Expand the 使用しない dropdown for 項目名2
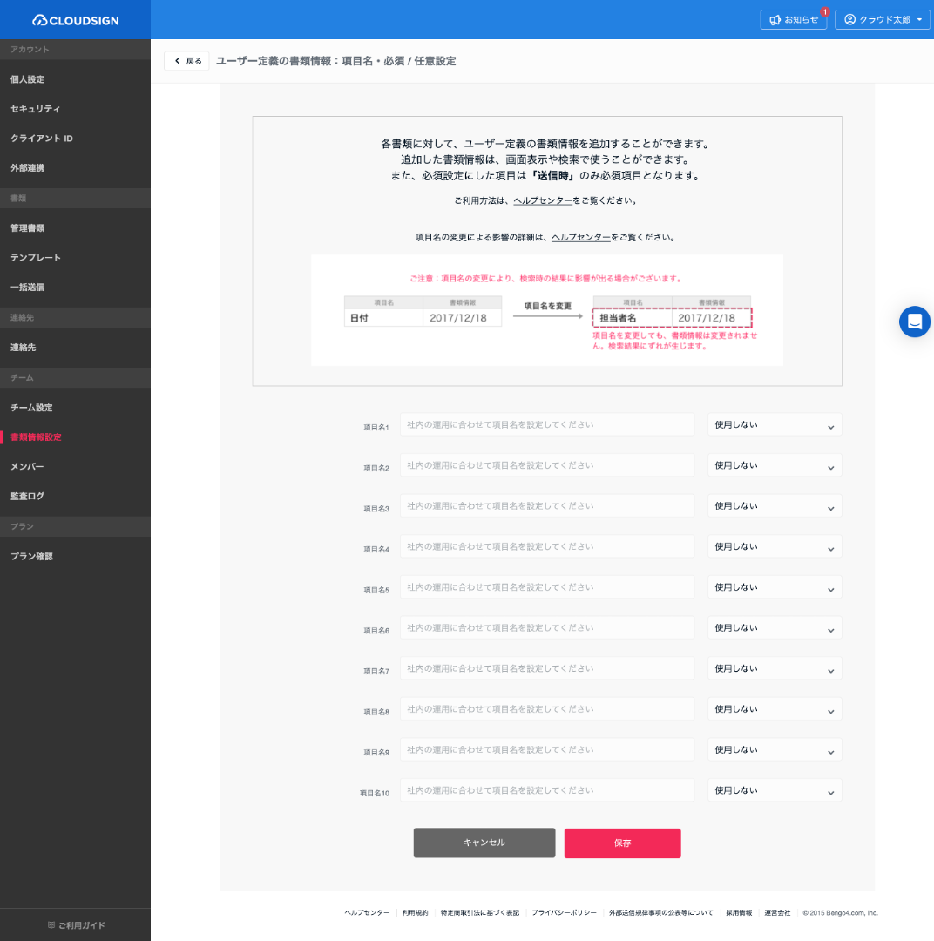The height and width of the screenshot is (941, 934). (775, 465)
